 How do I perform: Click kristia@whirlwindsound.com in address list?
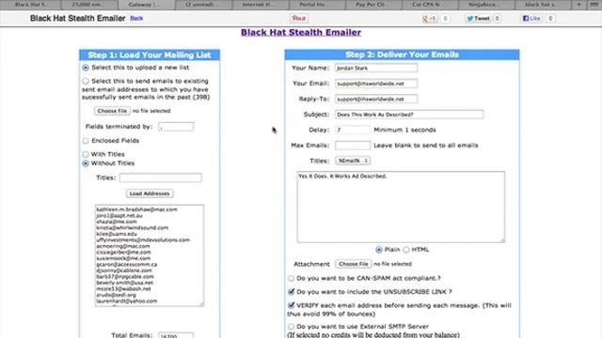coord(132,228)
